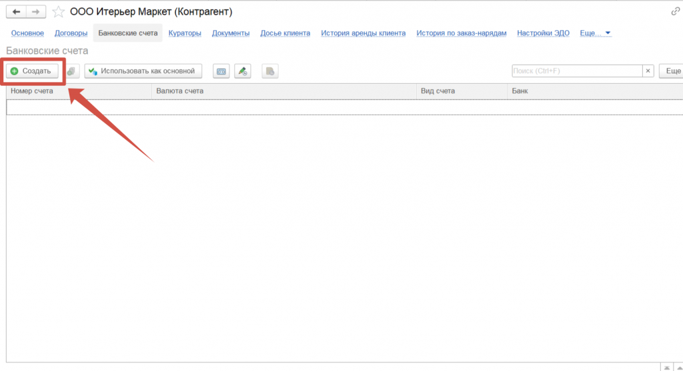Open the Еще toolbar menu

(x=672, y=71)
